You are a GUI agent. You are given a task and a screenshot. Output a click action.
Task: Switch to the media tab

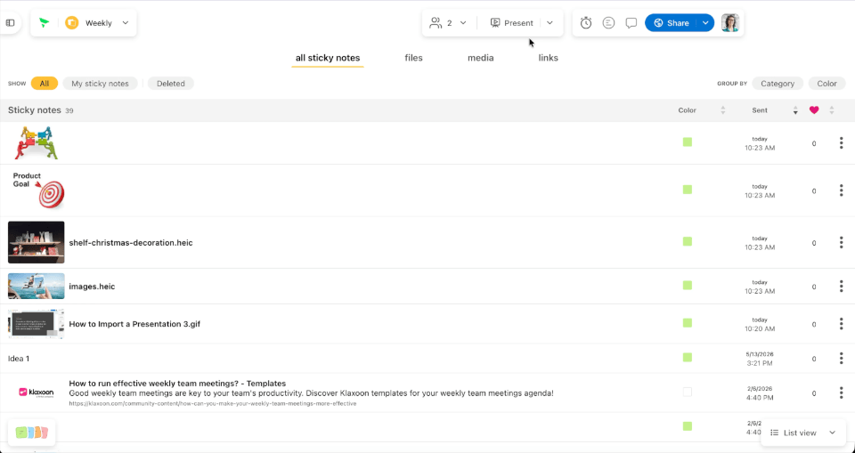point(480,58)
